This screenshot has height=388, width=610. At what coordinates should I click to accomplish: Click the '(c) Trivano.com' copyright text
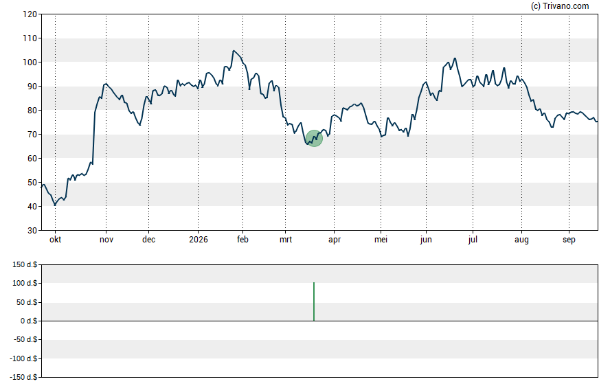pyautogui.click(x=560, y=5)
